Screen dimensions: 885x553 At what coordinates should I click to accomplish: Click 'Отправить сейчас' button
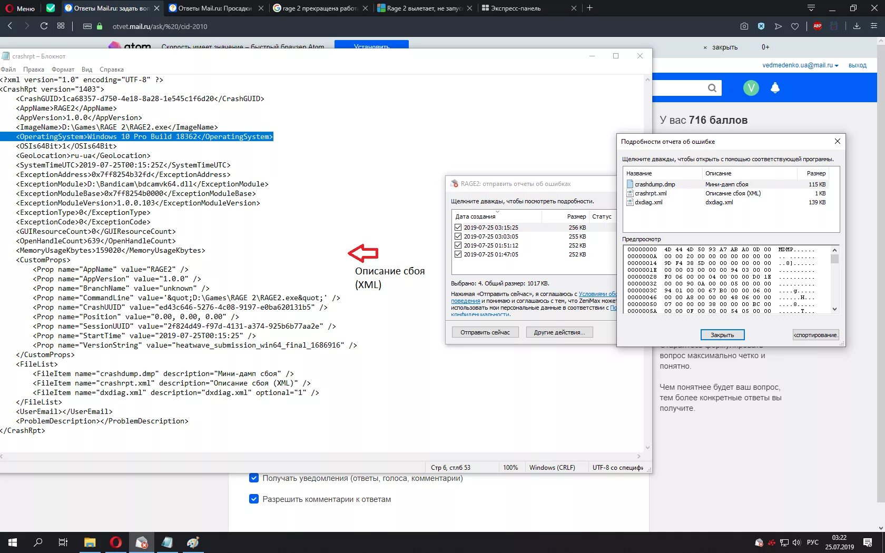click(x=485, y=332)
